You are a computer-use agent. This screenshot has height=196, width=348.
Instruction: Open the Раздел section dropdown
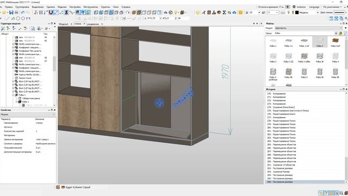pyautogui.click(x=308, y=28)
